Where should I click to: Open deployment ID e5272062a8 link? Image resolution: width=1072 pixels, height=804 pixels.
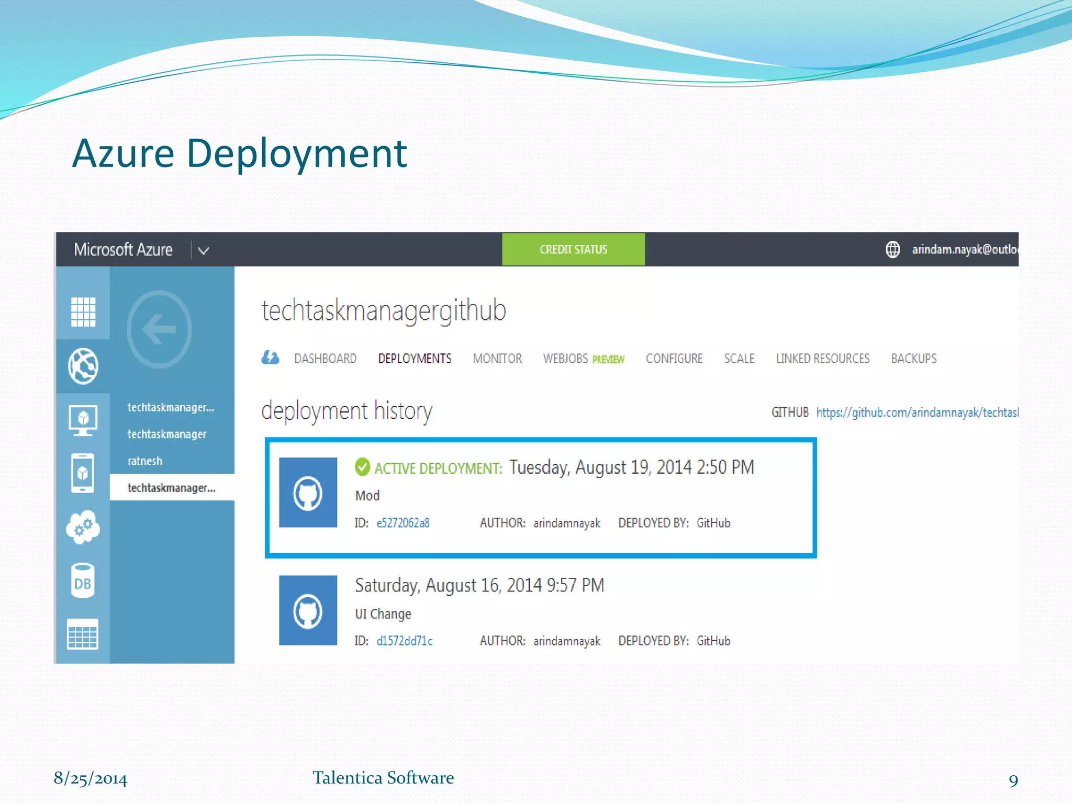(403, 523)
